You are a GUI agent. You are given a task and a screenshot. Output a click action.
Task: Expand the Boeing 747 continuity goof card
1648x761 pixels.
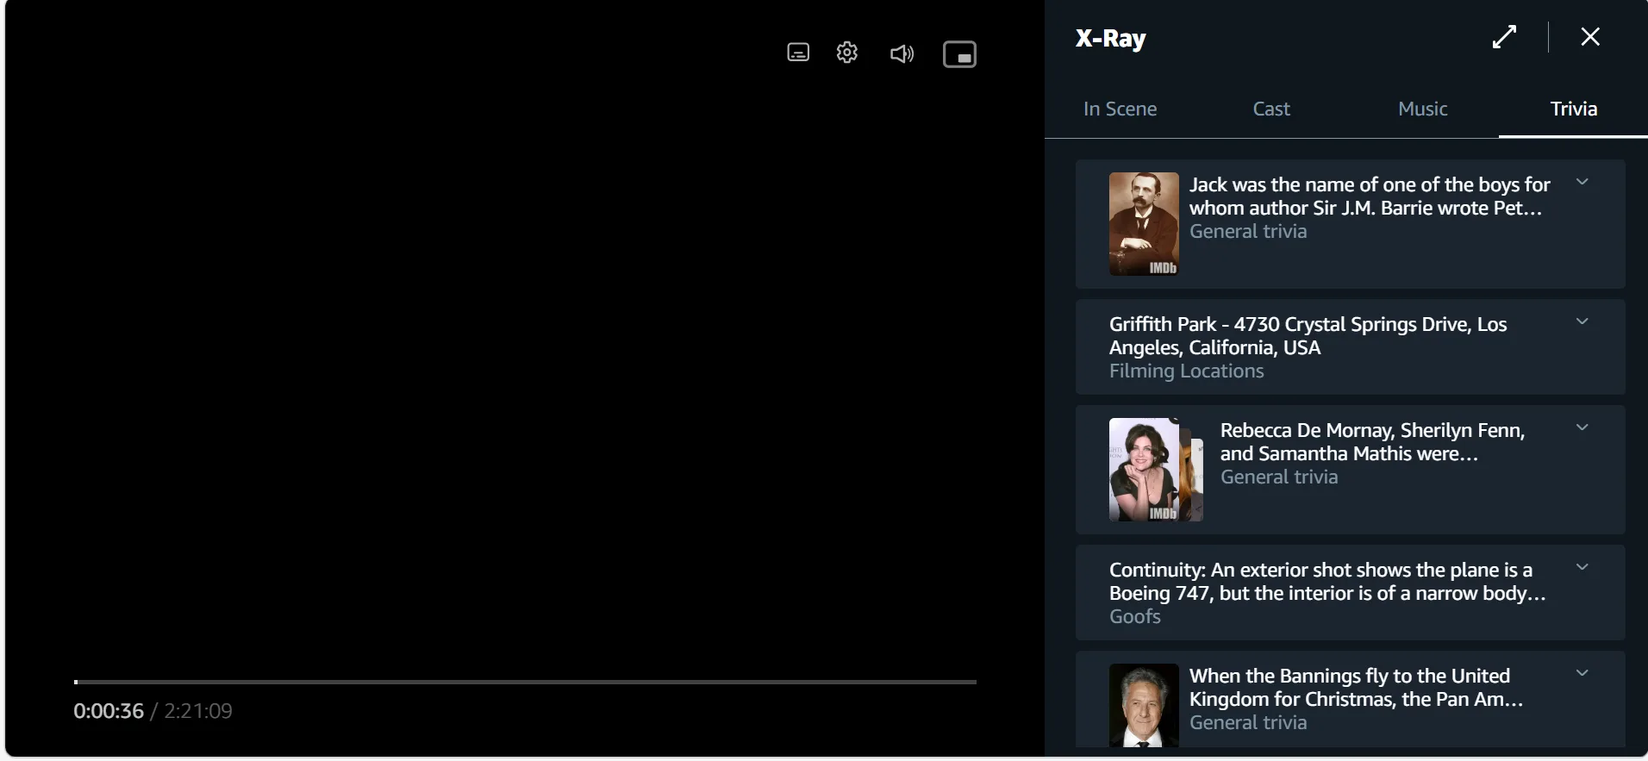click(x=1582, y=567)
